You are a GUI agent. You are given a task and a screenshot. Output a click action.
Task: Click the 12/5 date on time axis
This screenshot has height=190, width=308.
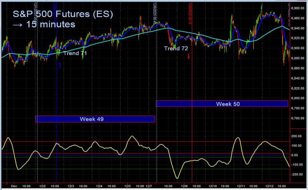click(128, 186)
